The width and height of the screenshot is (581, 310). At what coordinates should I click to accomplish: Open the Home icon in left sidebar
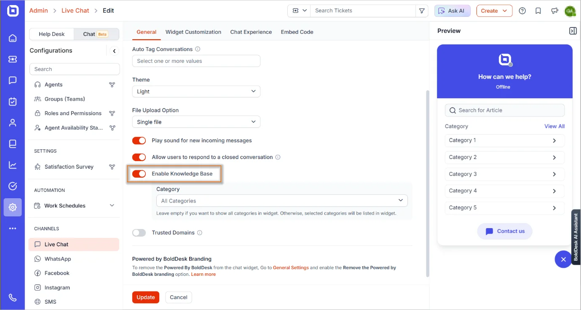tap(13, 38)
